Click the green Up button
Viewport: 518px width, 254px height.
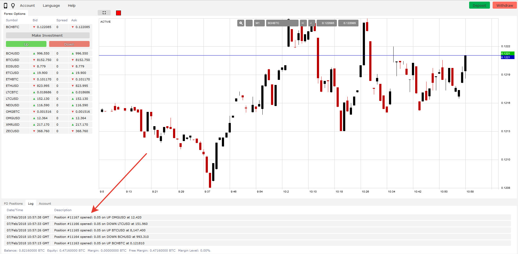tap(26, 44)
